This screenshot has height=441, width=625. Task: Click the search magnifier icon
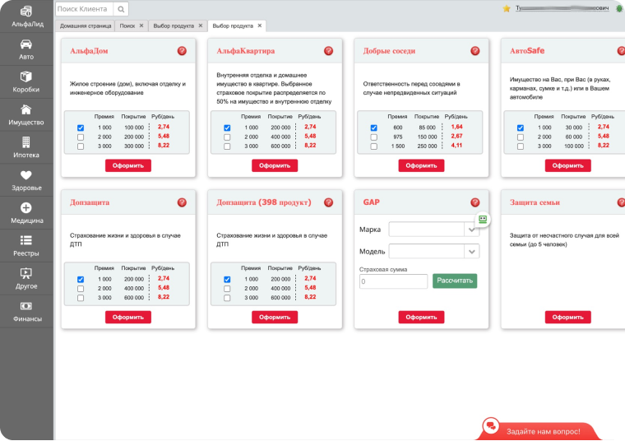tap(121, 9)
